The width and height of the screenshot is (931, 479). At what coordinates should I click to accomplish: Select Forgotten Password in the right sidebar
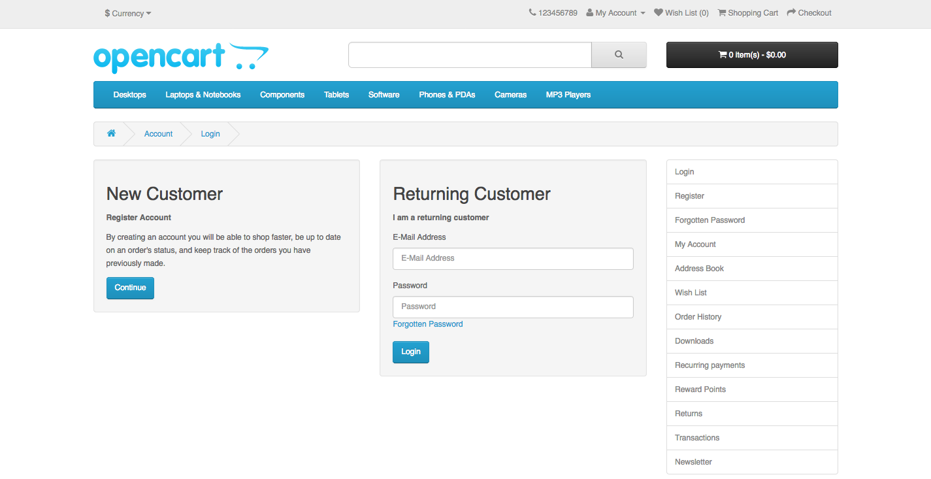752,220
